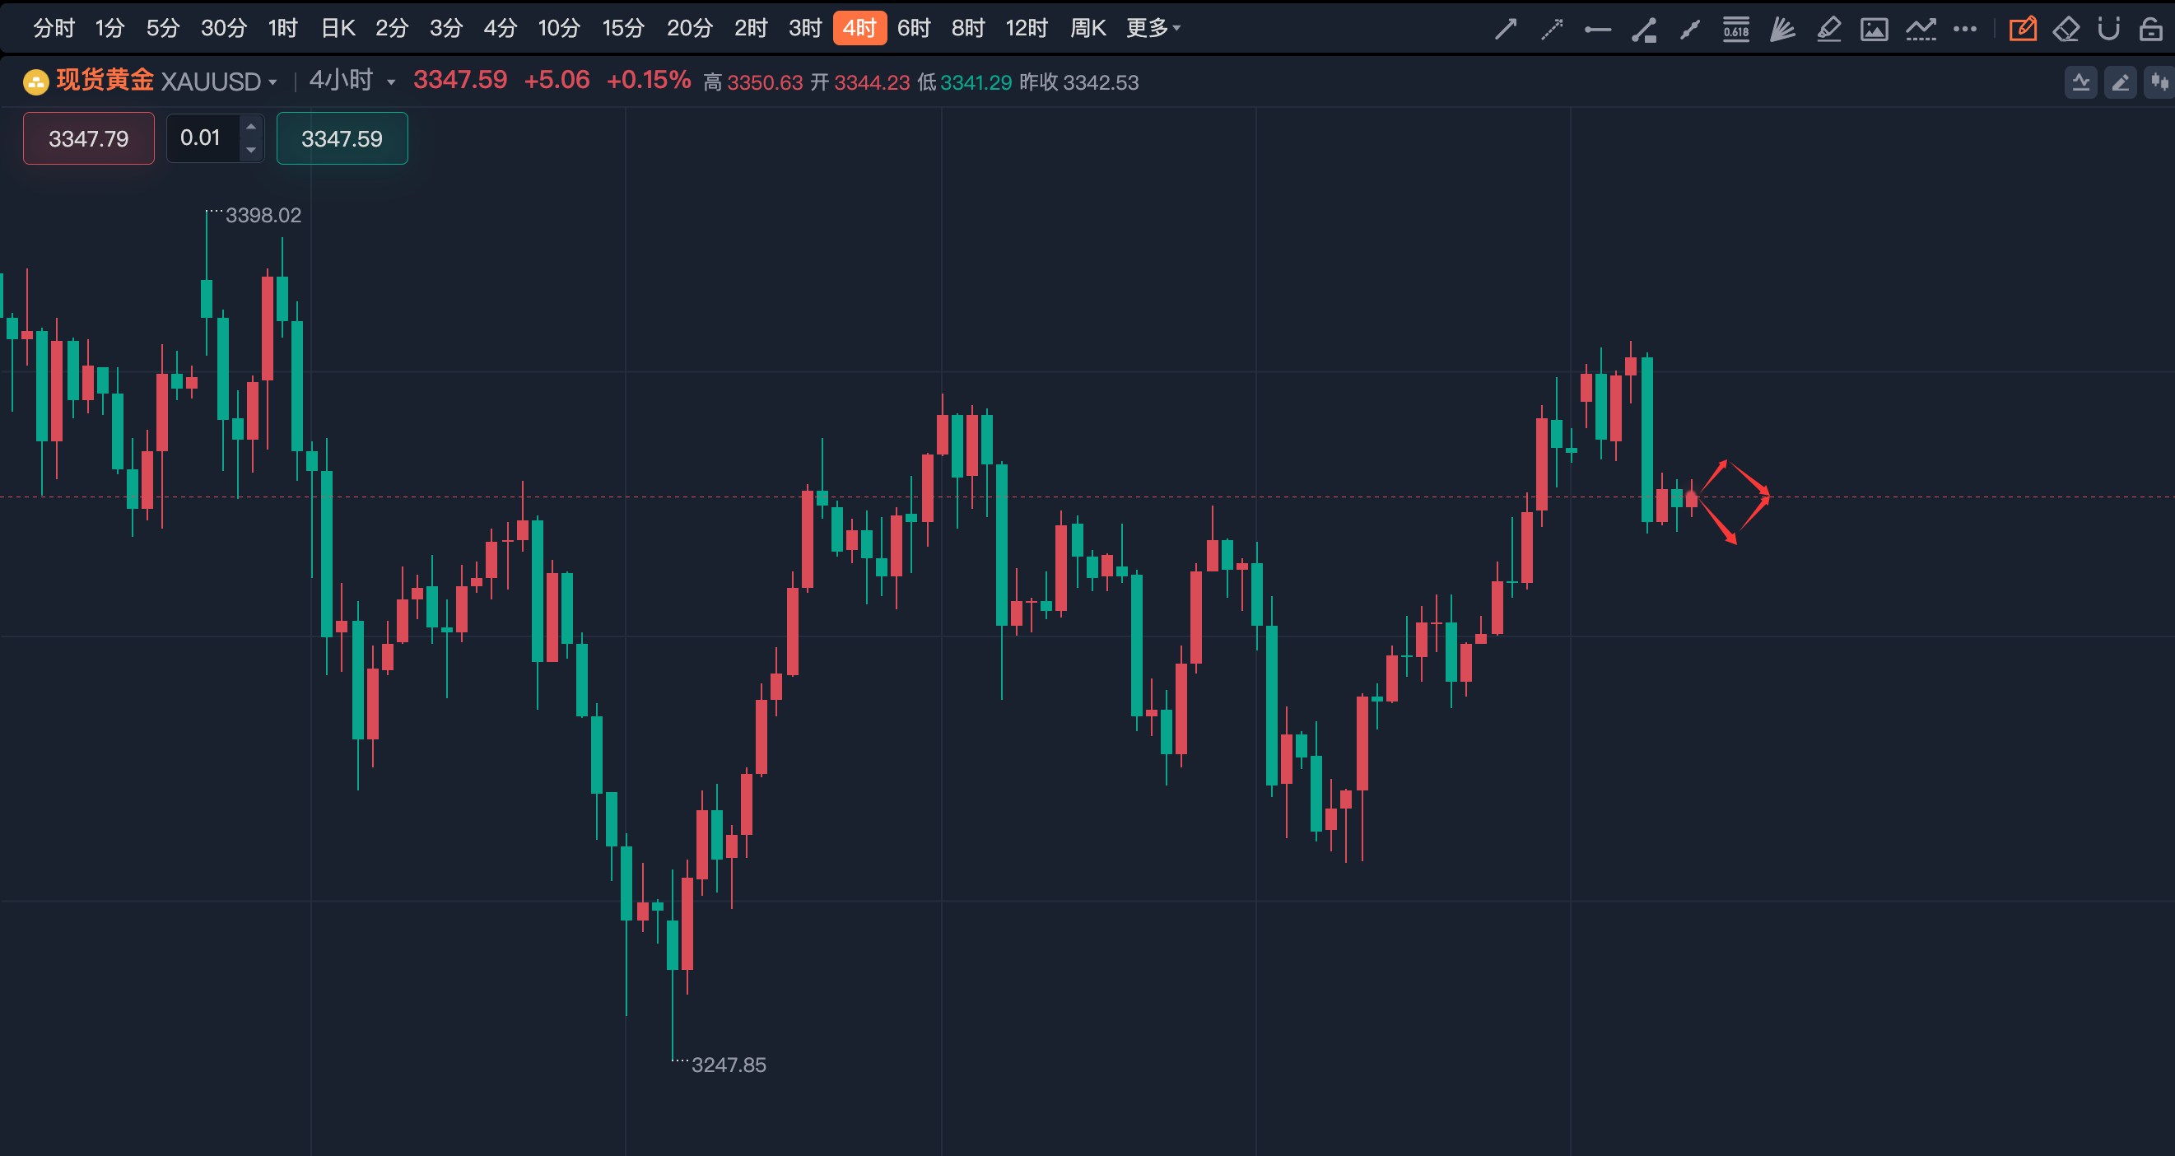This screenshot has width=2175, height=1156.
Task: Click the insert image icon
Action: [x=1875, y=29]
